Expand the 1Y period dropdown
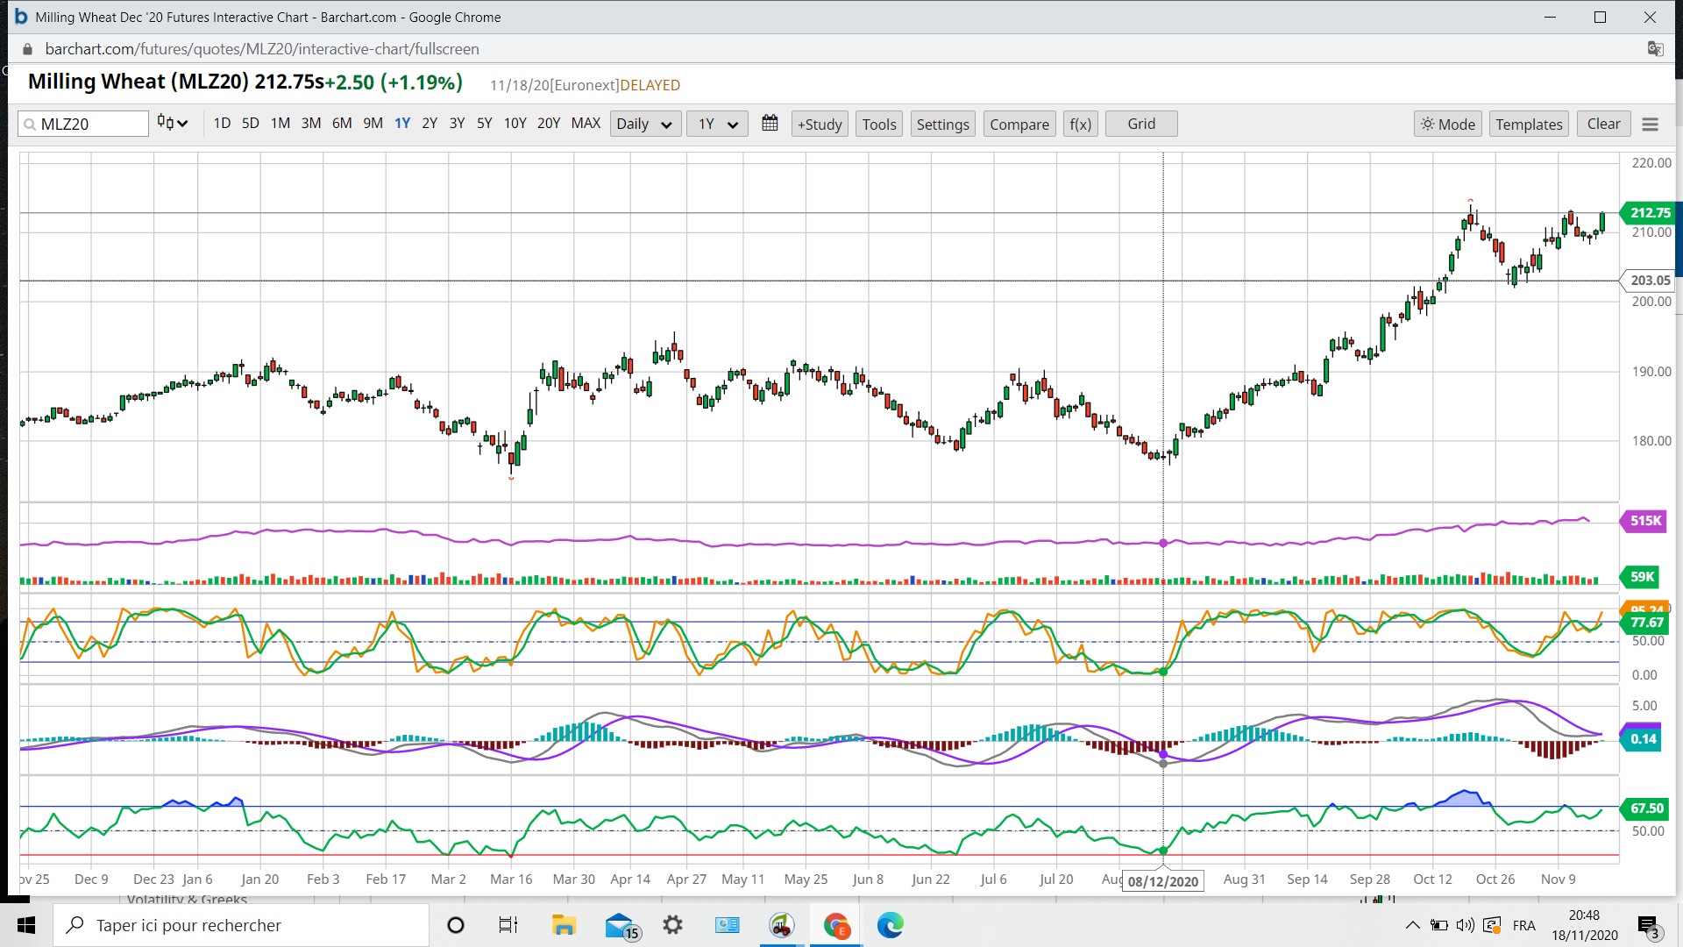The height and width of the screenshot is (947, 1683). coord(717,125)
